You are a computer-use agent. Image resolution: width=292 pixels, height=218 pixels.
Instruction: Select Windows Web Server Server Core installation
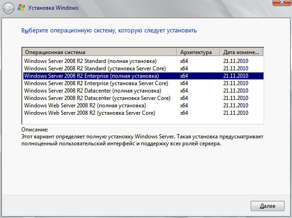pyautogui.click(x=143, y=113)
